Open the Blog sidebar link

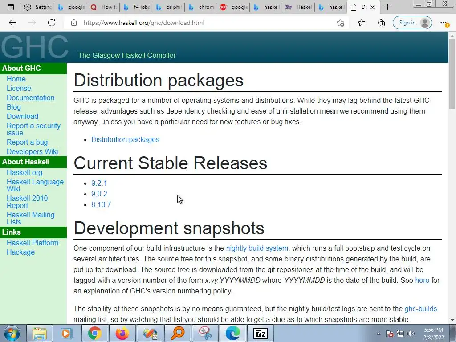[x=14, y=107]
